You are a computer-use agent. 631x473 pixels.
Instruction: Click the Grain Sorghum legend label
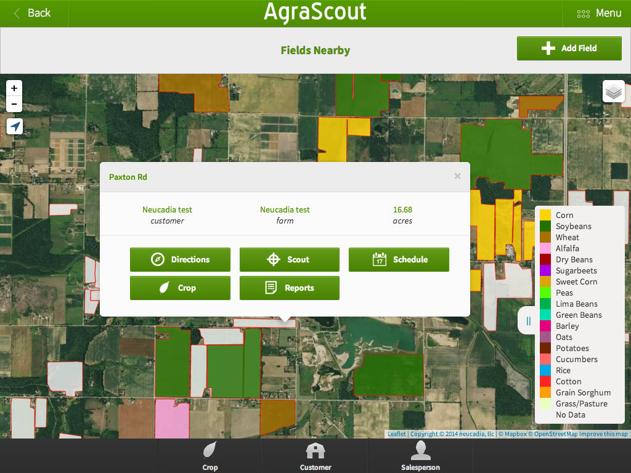coord(583,392)
